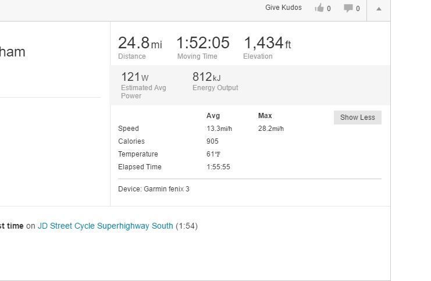
Task: Click the 1:52:05 moving time value
Action: pyautogui.click(x=203, y=43)
